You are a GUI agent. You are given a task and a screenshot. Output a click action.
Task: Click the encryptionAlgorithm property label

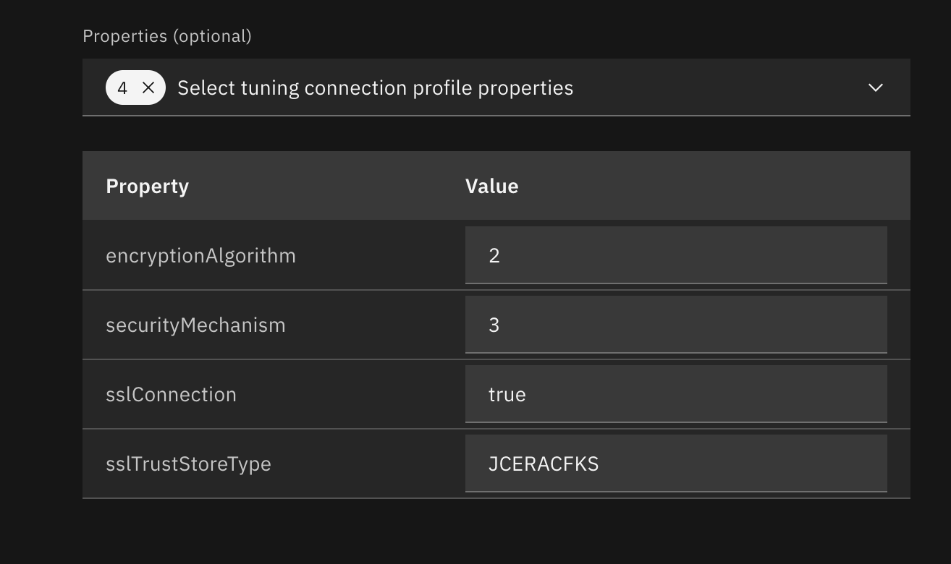click(201, 255)
